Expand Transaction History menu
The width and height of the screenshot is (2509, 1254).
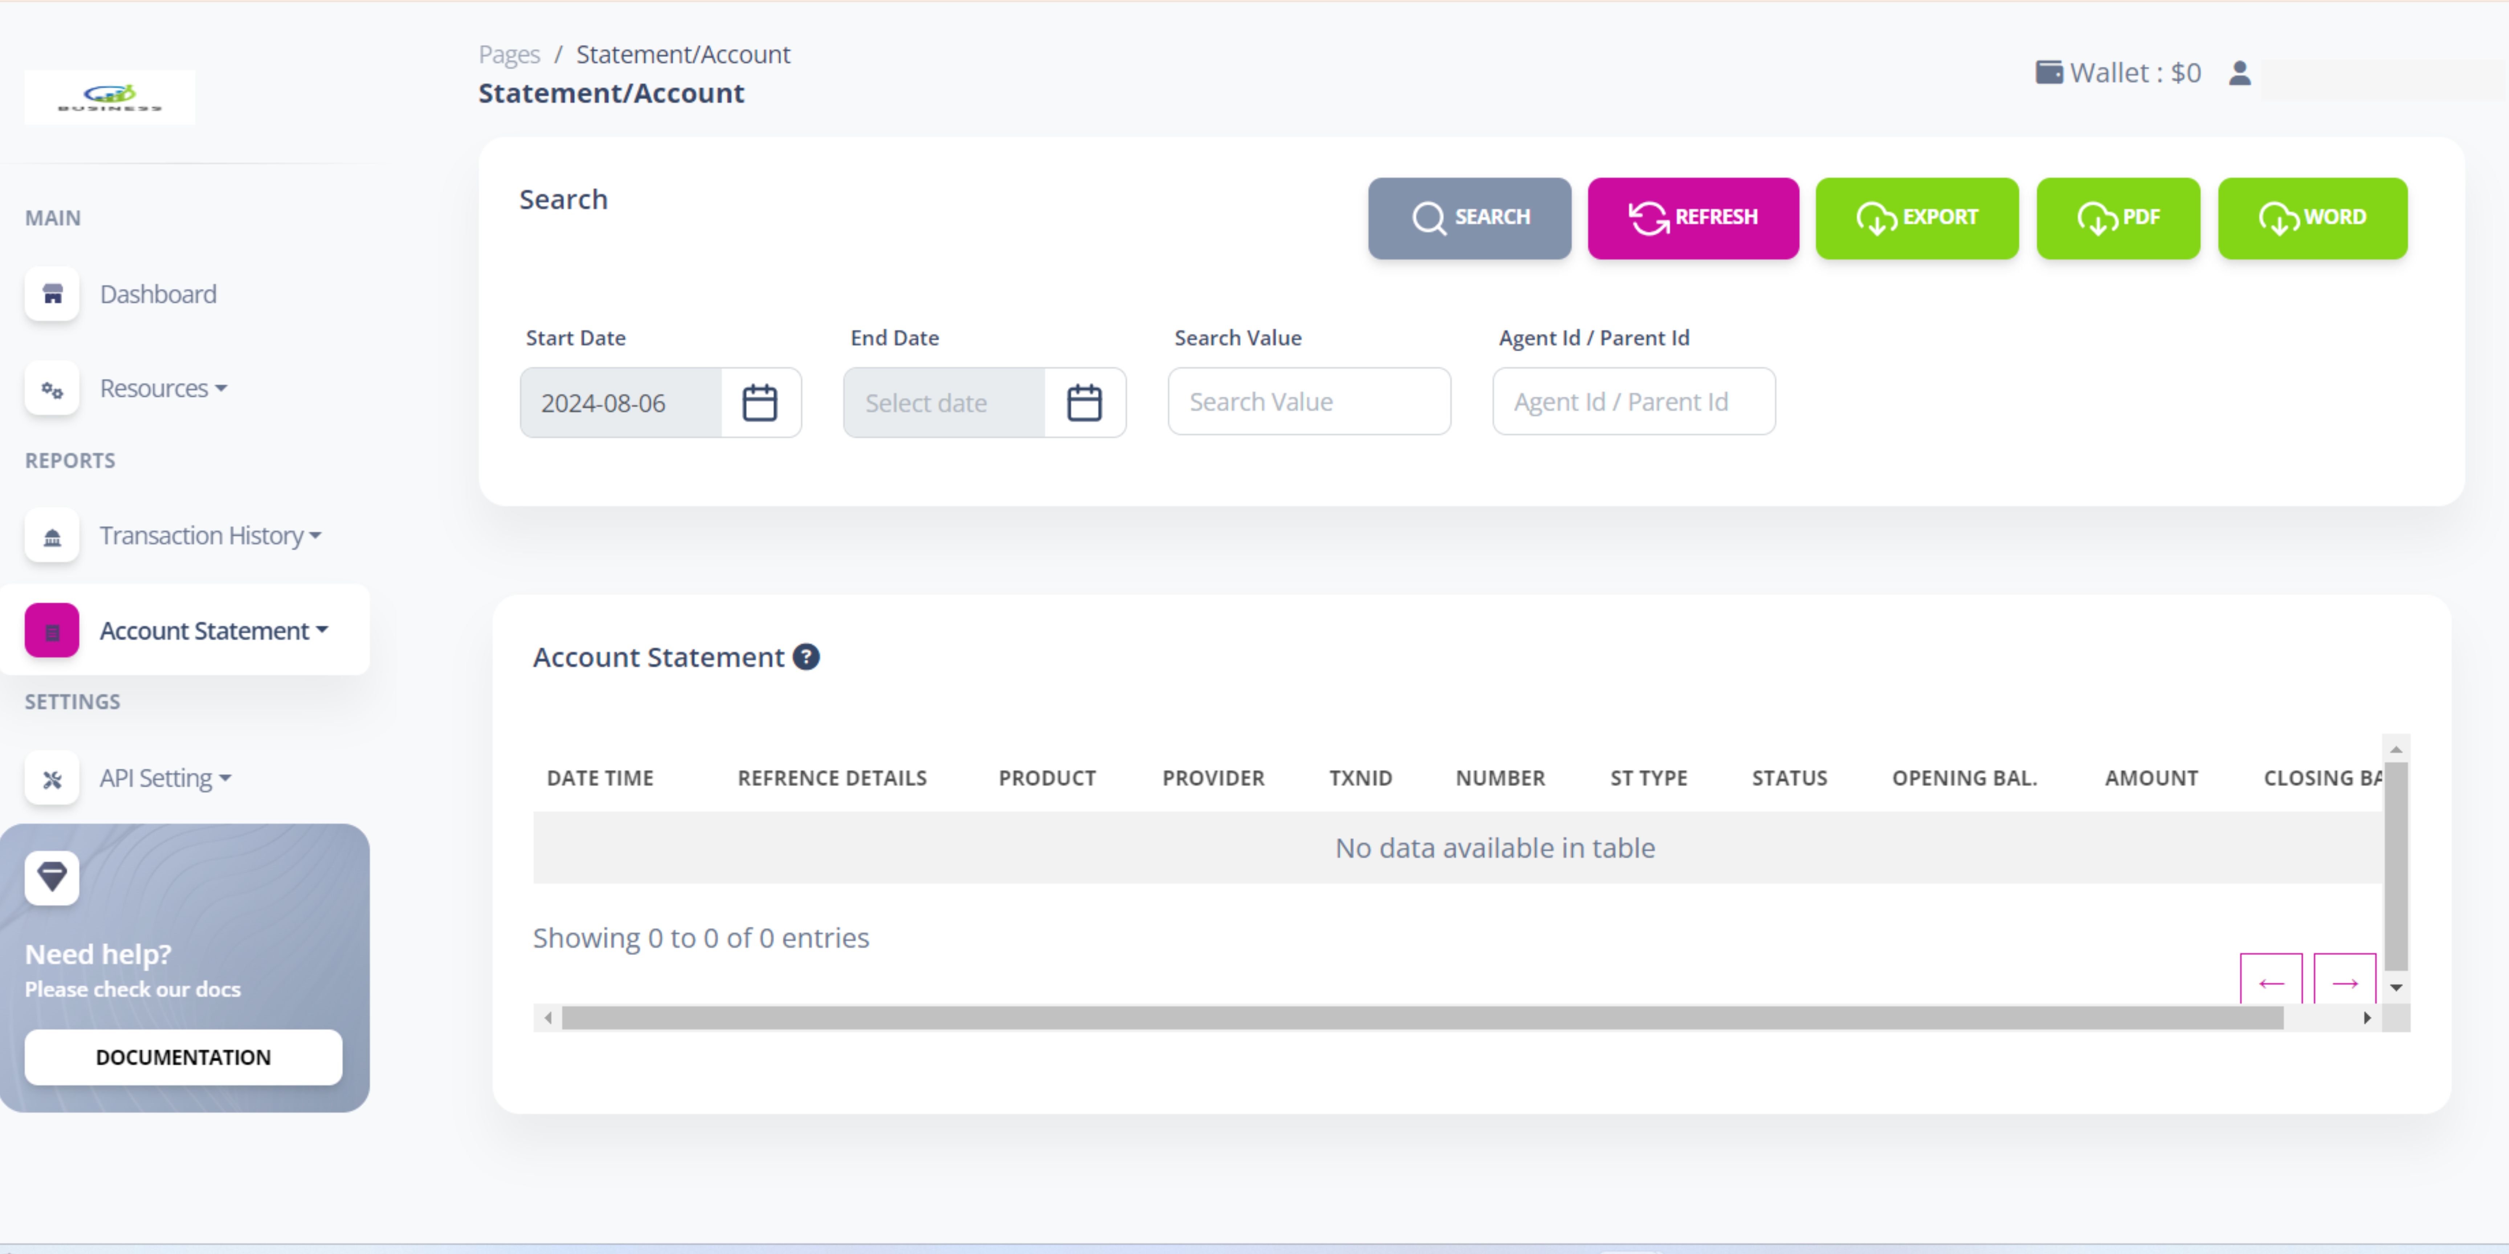tap(209, 536)
